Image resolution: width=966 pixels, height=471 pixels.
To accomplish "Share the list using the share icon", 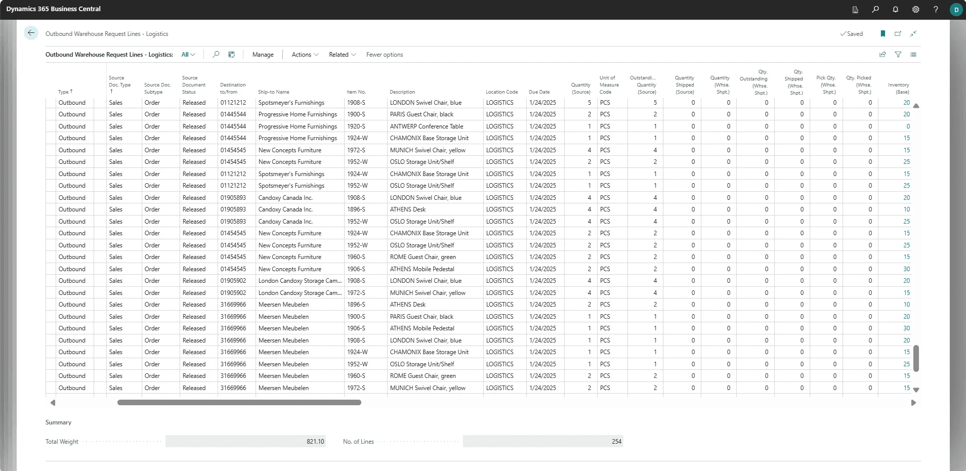I will pos(883,55).
